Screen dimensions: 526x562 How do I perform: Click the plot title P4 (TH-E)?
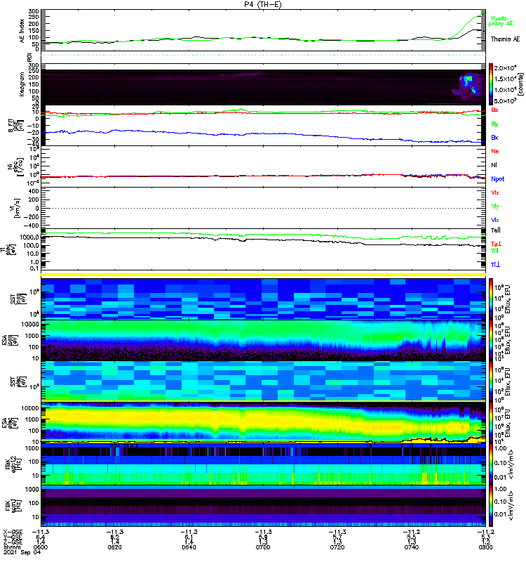pyautogui.click(x=262, y=4)
